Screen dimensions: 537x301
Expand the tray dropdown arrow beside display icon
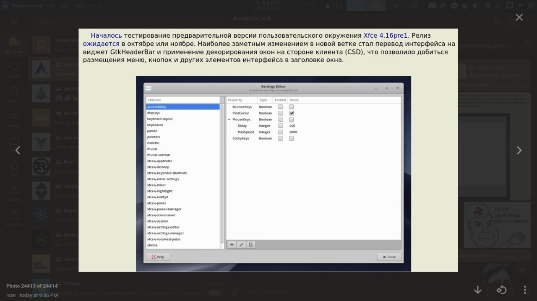[x=521, y=6]
